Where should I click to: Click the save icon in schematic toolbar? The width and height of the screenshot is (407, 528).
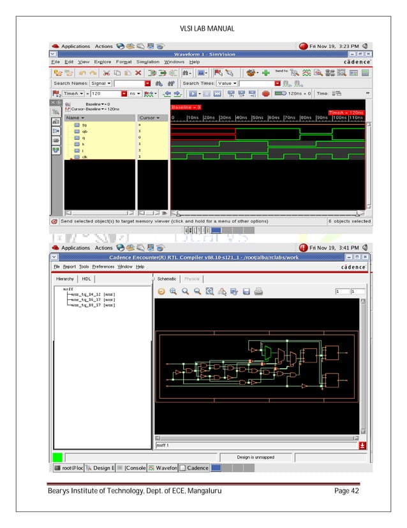(x=247, y=291)
